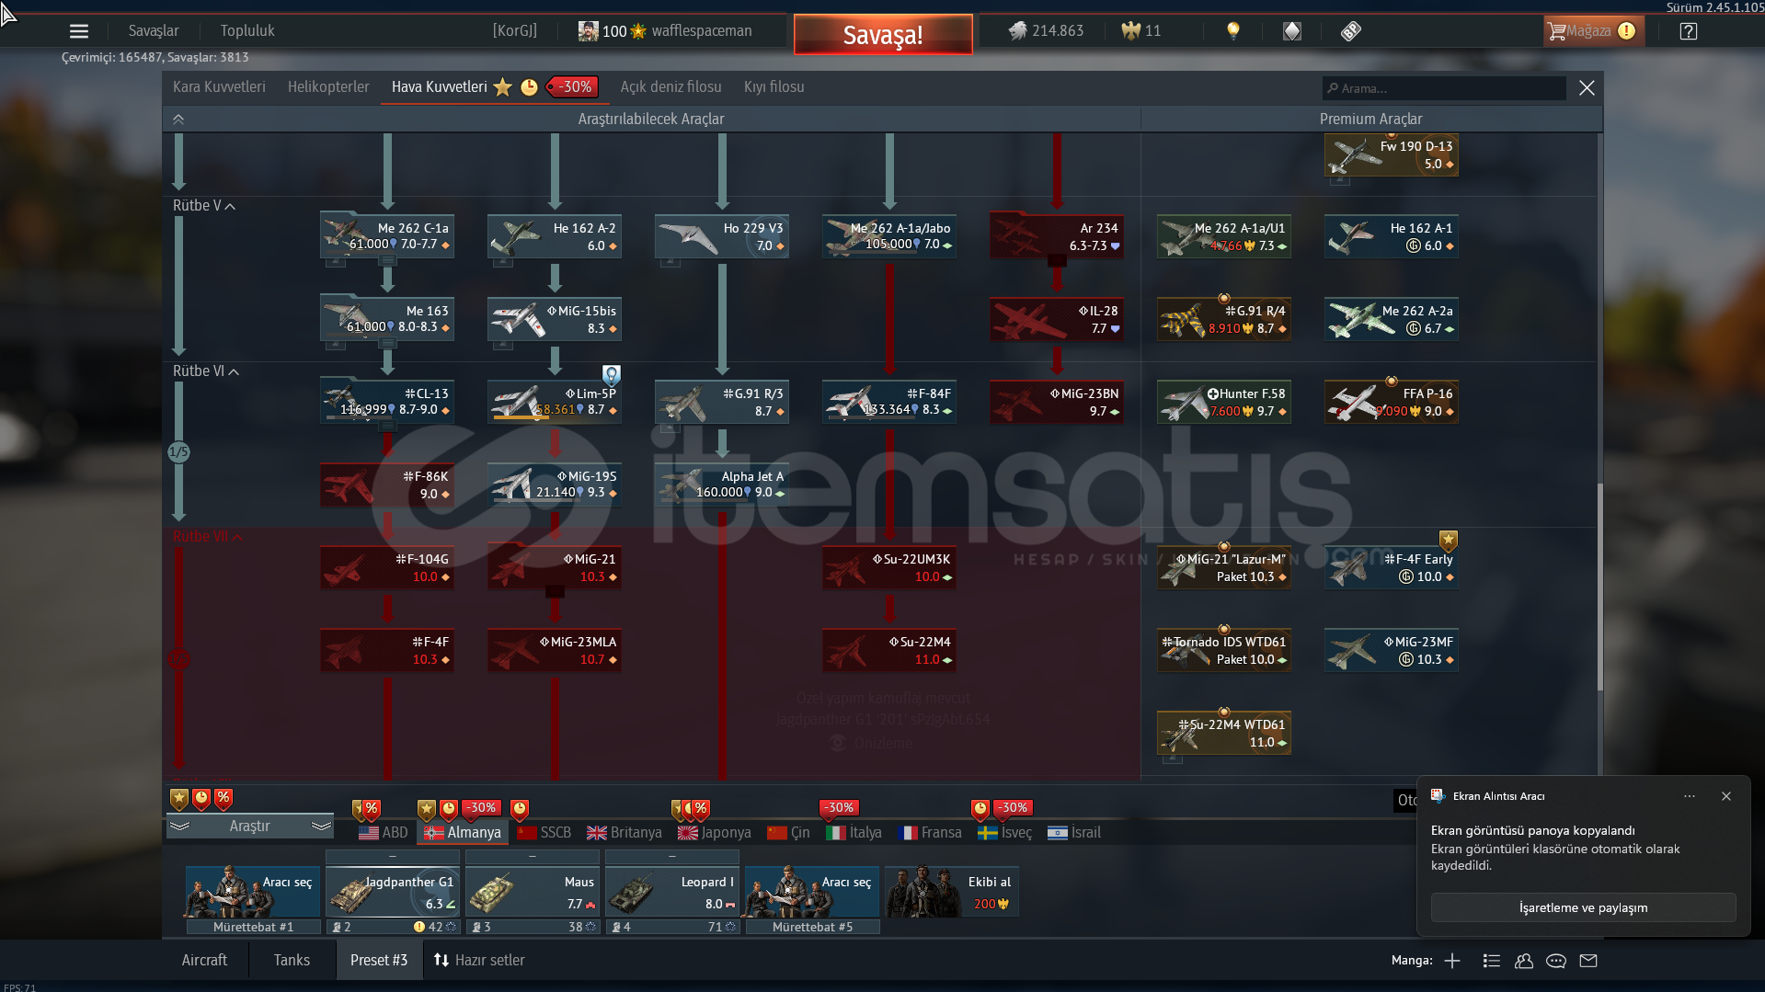Open friends people icon

tap(1524, 961)
